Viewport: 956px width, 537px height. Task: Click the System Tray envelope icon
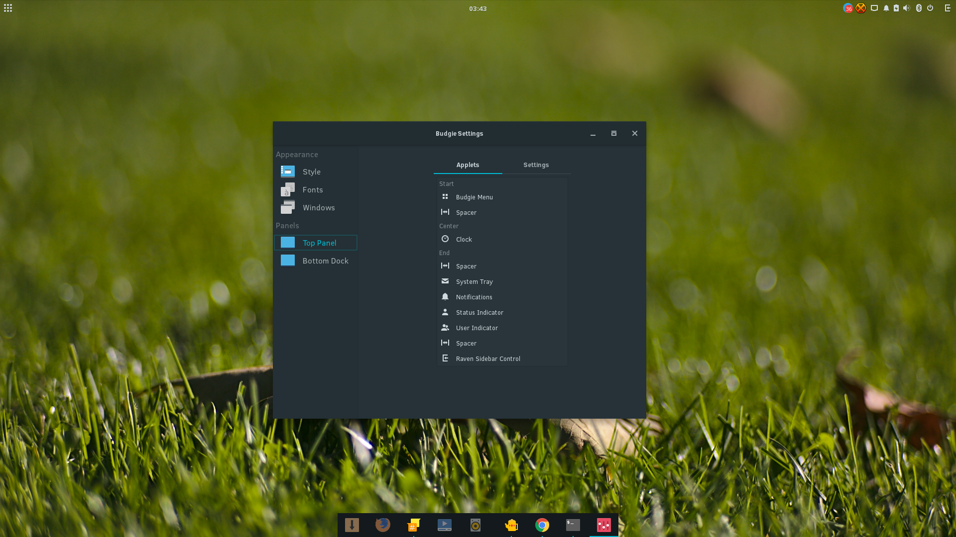coord(445,281)
